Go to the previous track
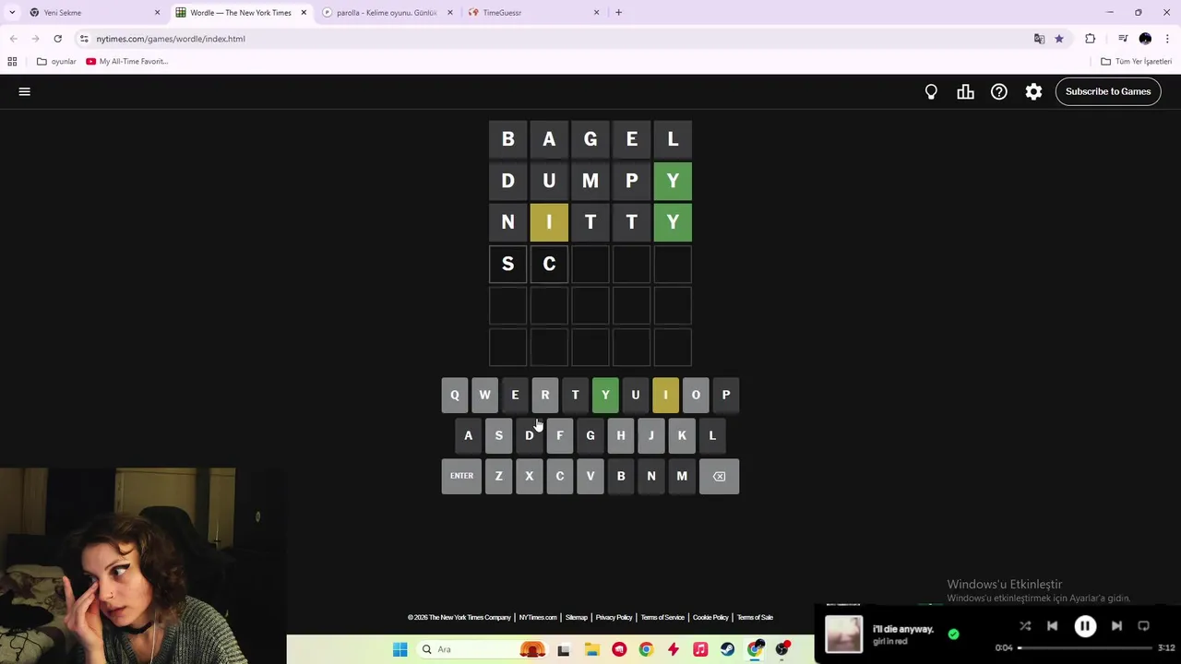1181x664 pixels. point(1053,626)
